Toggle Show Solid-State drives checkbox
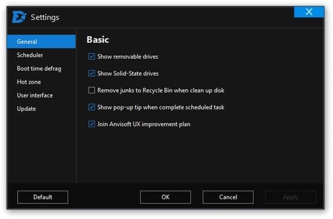The width and height of the screenshot is (333, 219). click(92, 74)
